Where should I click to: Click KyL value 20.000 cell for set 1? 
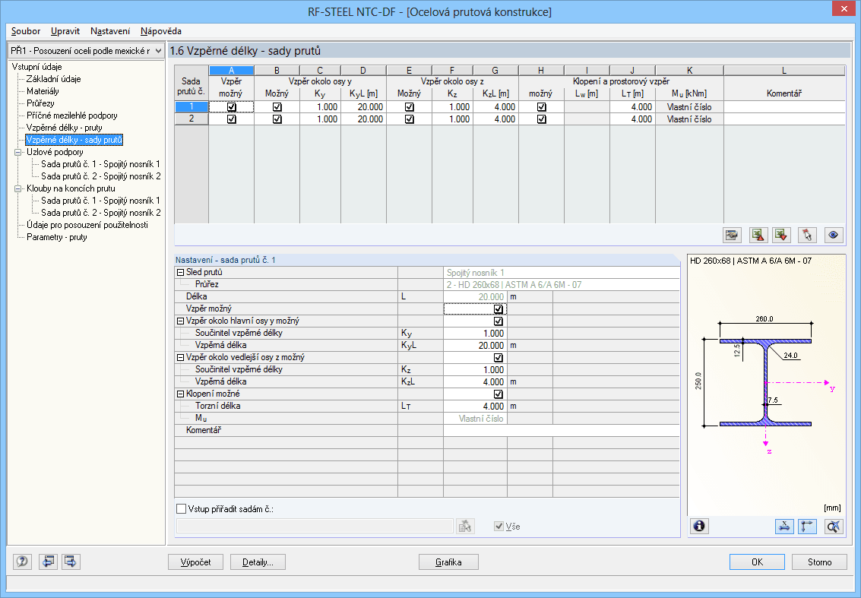click(x=363, y=107)
